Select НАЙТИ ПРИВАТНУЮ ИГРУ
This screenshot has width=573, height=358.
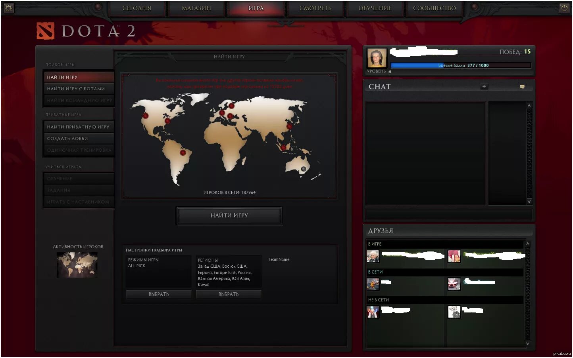[x=79, y=127]
